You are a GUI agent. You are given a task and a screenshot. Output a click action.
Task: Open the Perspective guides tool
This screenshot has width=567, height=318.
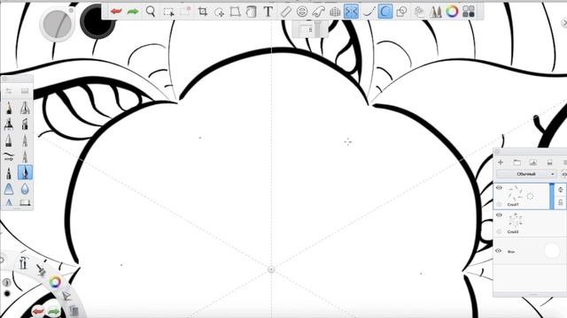point(335,11)
